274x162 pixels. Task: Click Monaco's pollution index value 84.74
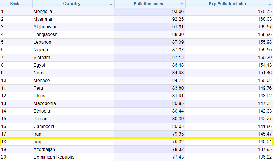[178, 80]
